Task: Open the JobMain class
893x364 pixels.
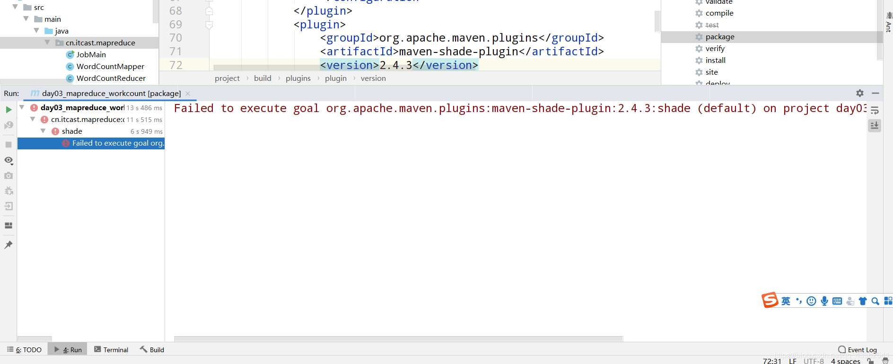Action: coord(91,54)
